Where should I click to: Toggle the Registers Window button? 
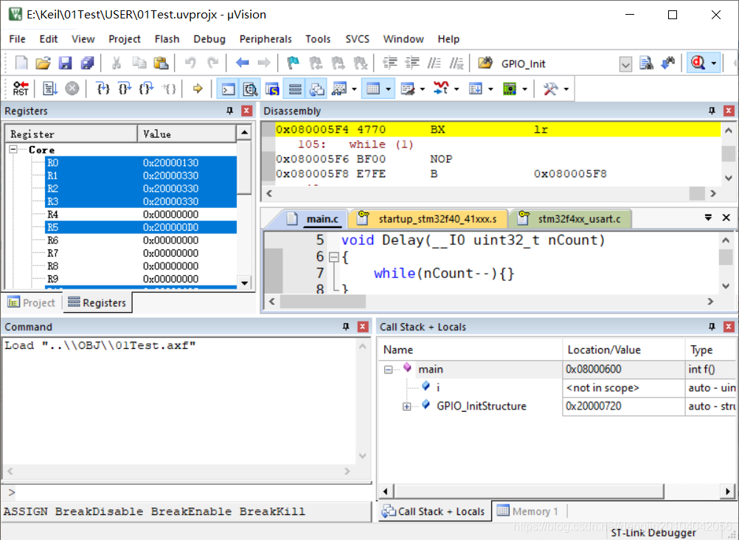point(295,89)
